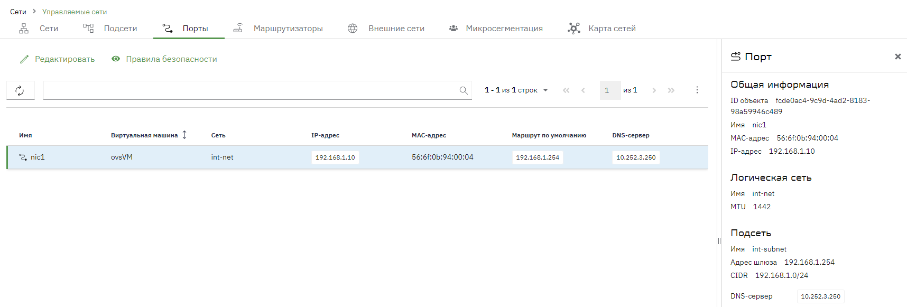This screenshot has width=907, height=307.
Task: Click the panel splitter handle
Action: [x=719, y=241]
